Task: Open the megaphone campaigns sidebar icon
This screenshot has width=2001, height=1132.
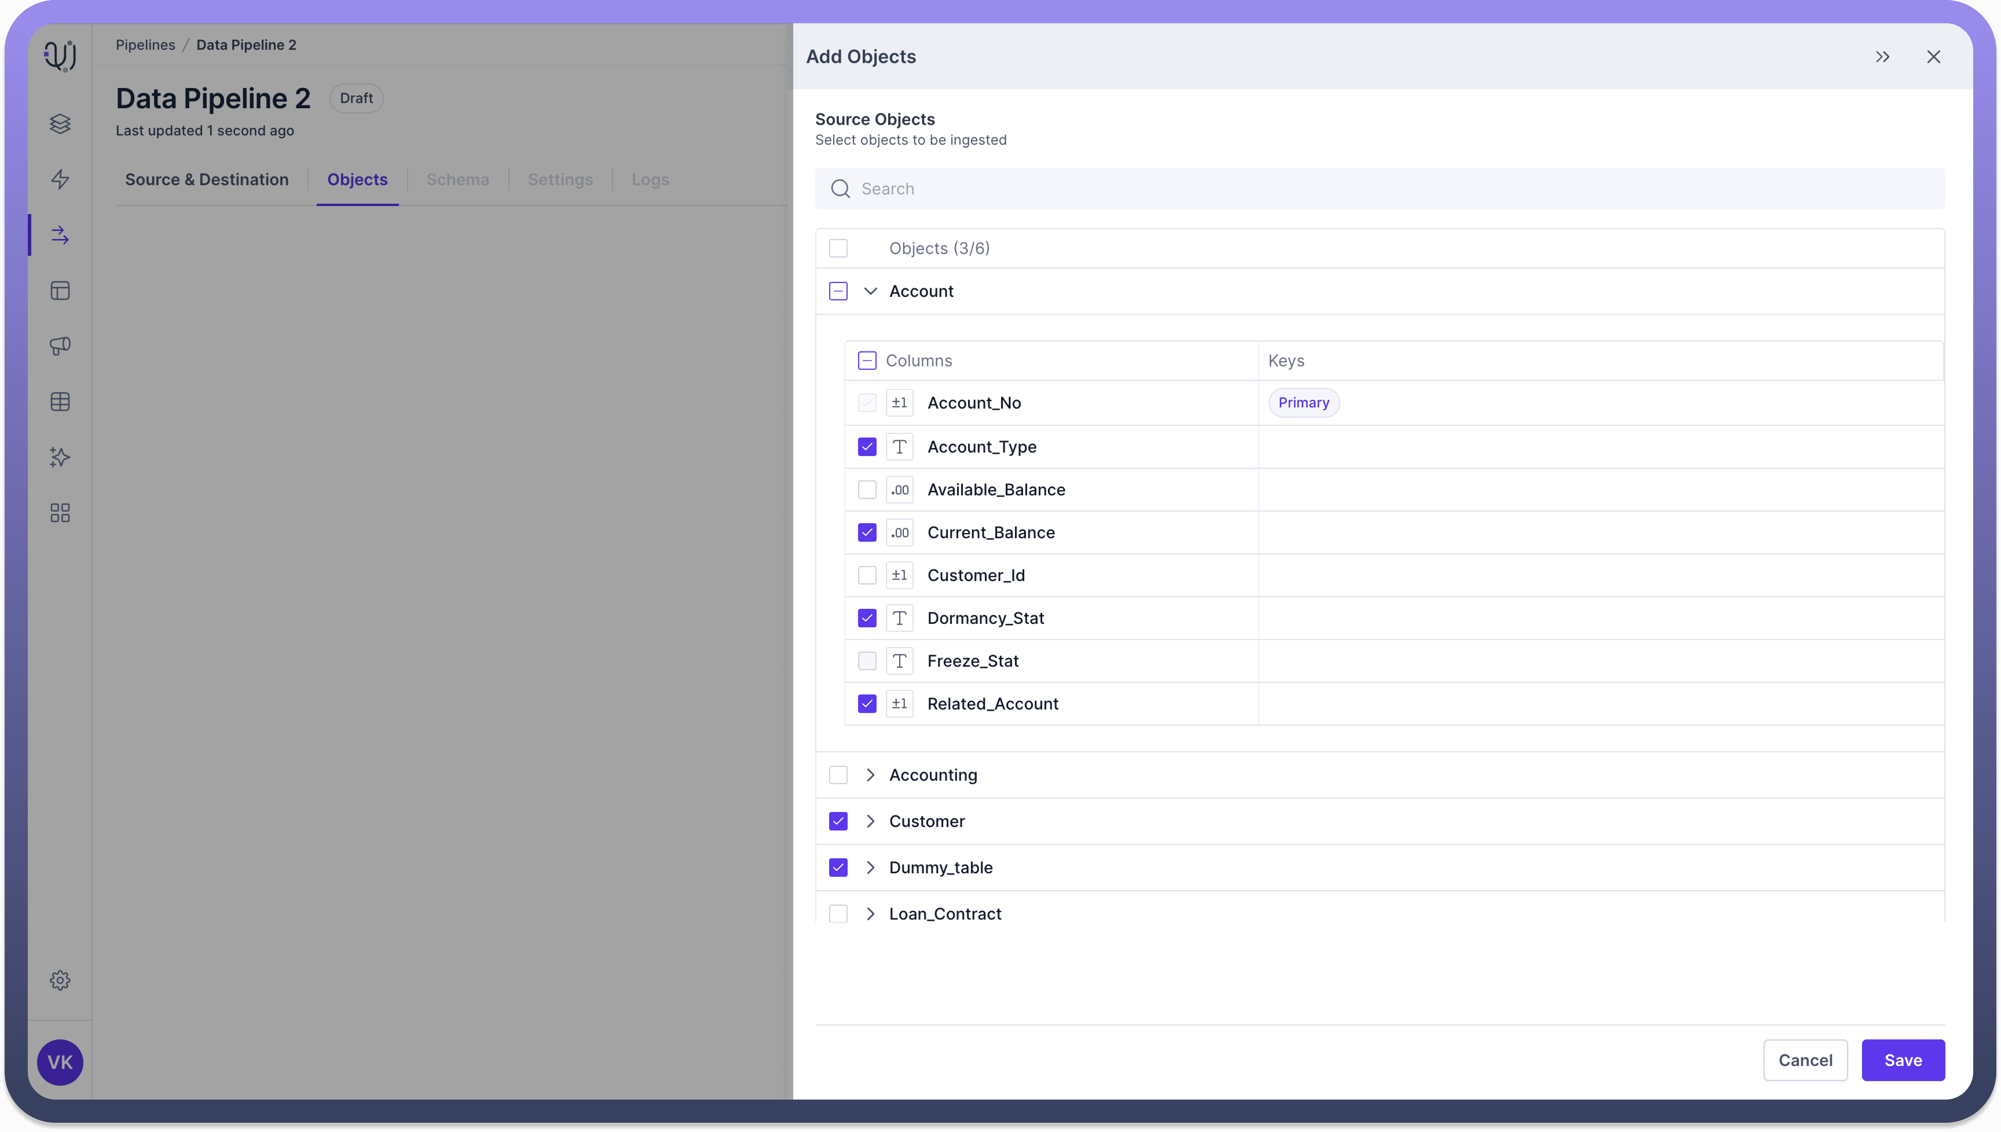Action: (x=60, y=346)
